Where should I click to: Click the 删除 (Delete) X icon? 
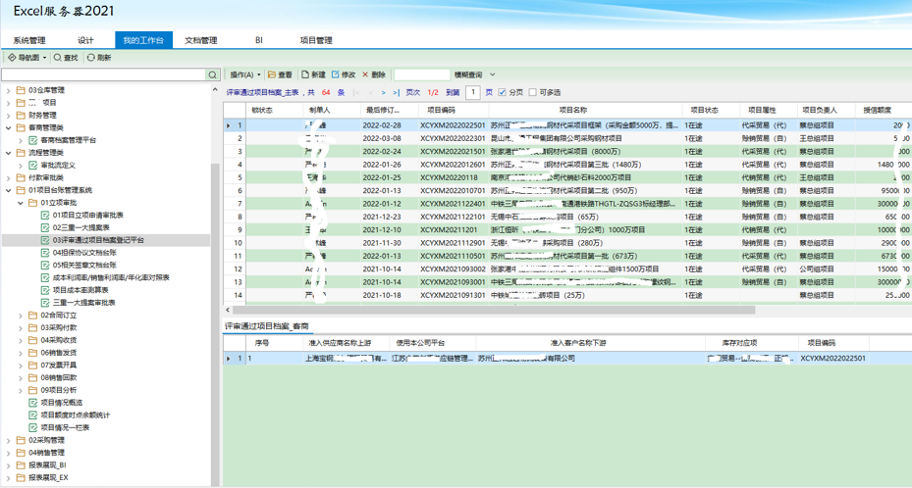pyautogui.click(x=365, y=74)
